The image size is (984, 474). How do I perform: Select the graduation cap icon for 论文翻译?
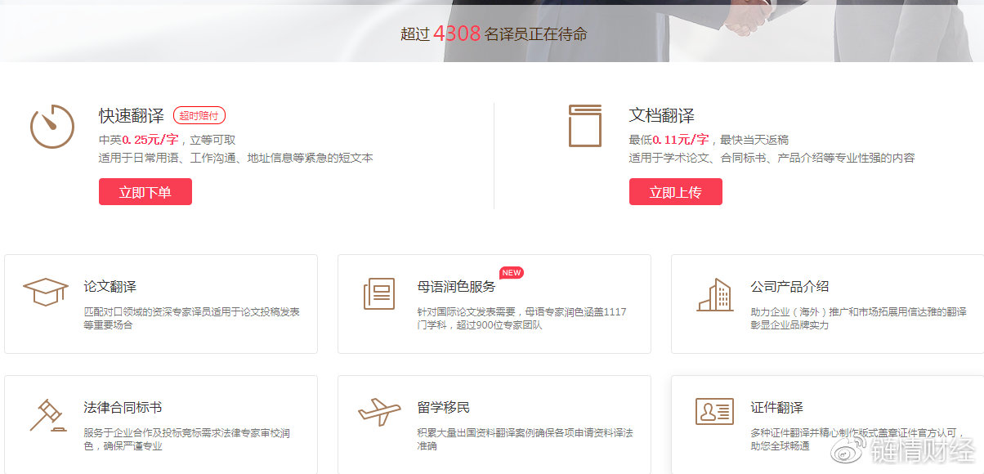point(46,291)
